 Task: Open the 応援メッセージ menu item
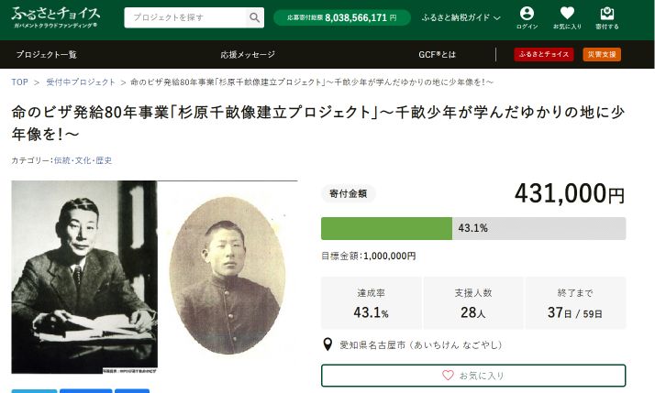point(248,54)
